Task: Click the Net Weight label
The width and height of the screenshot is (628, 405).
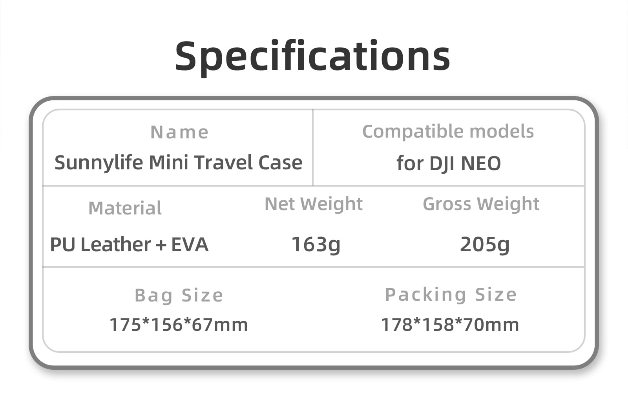Action: tap(314, 204)
